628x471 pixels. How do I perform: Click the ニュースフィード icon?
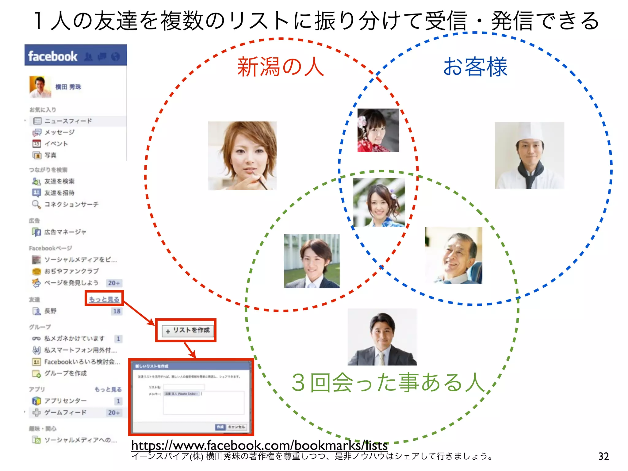coord(37,121)
